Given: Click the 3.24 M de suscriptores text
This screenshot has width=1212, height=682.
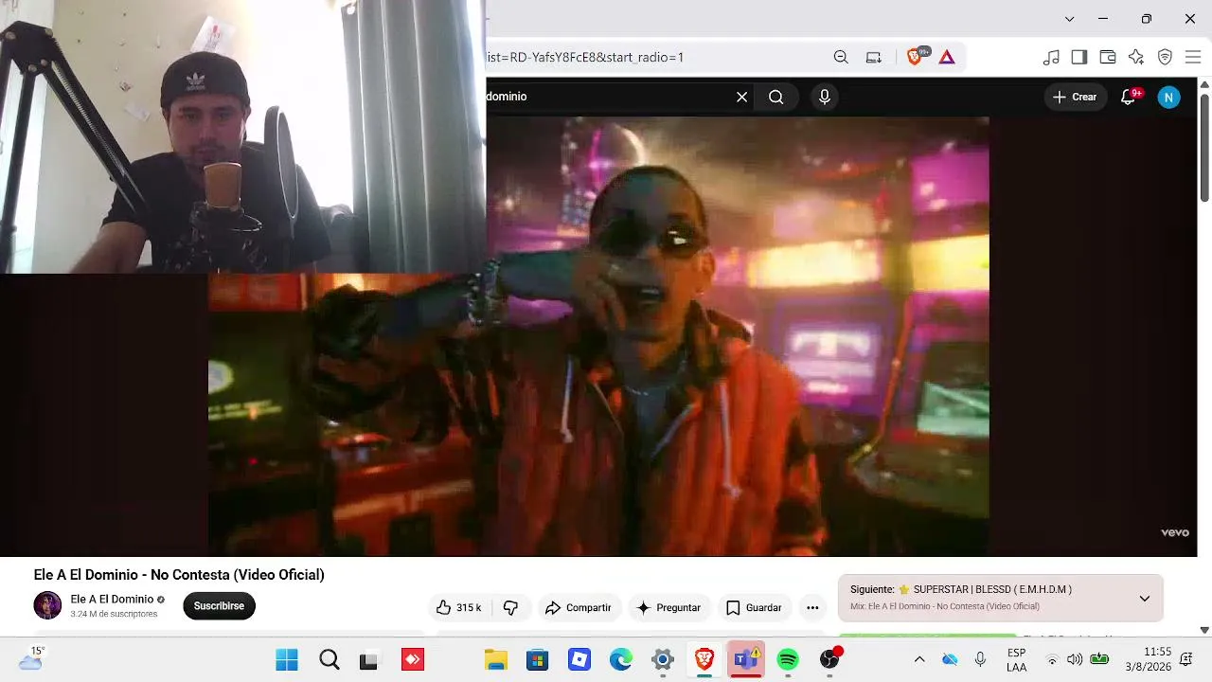Looking at the screenshot, I should (114, 614).
